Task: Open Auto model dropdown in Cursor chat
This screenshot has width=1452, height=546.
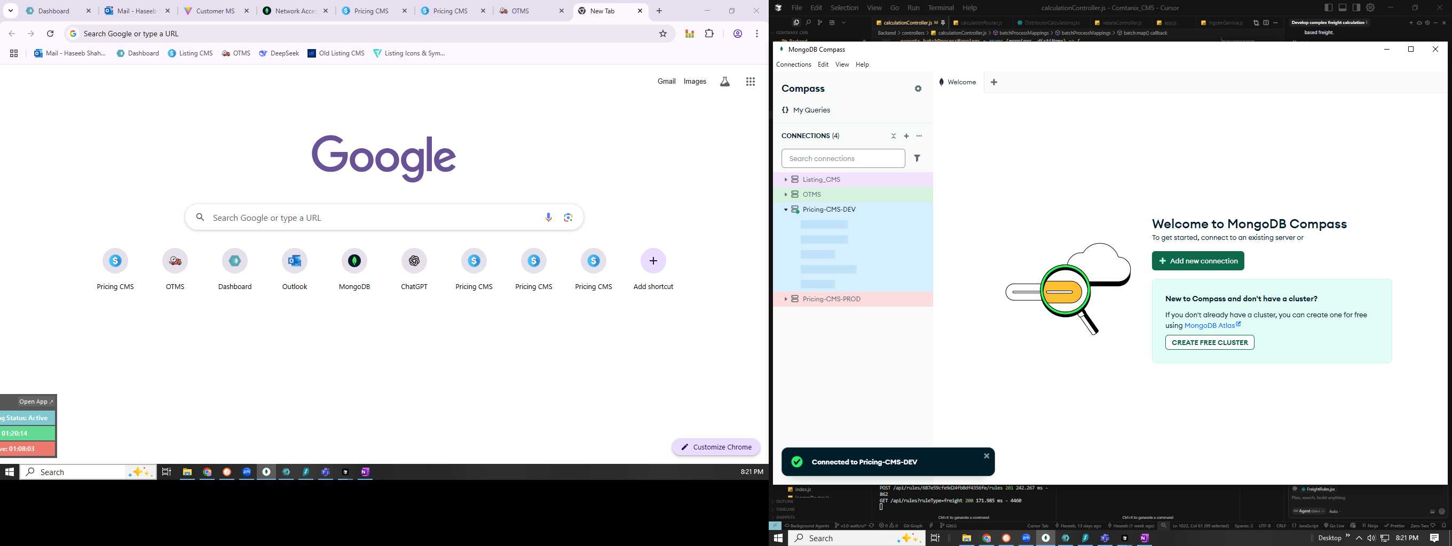Action: pos(1333,511)
